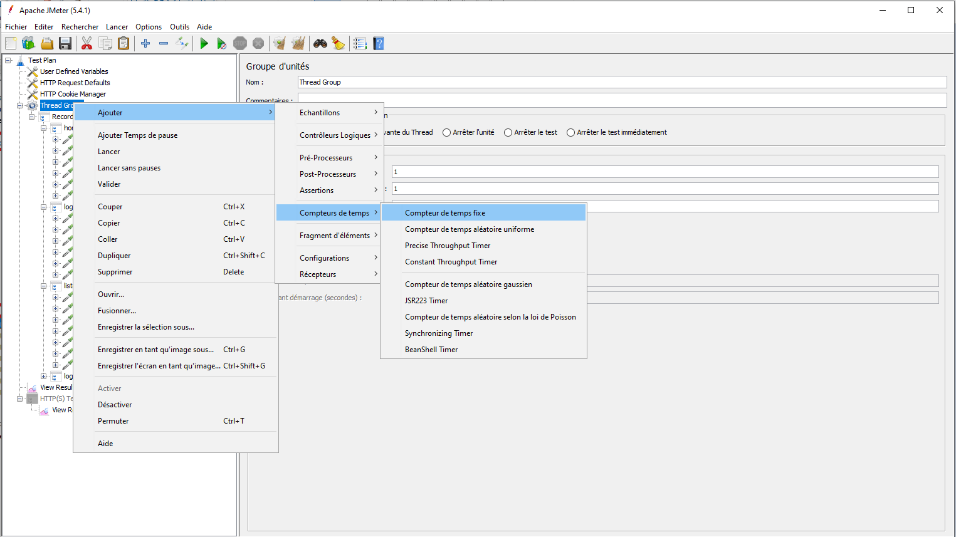This screenshot has height=537, width=956.
Task: Open the Contrôleurs Logiques submenu
Action: [330, 135]
